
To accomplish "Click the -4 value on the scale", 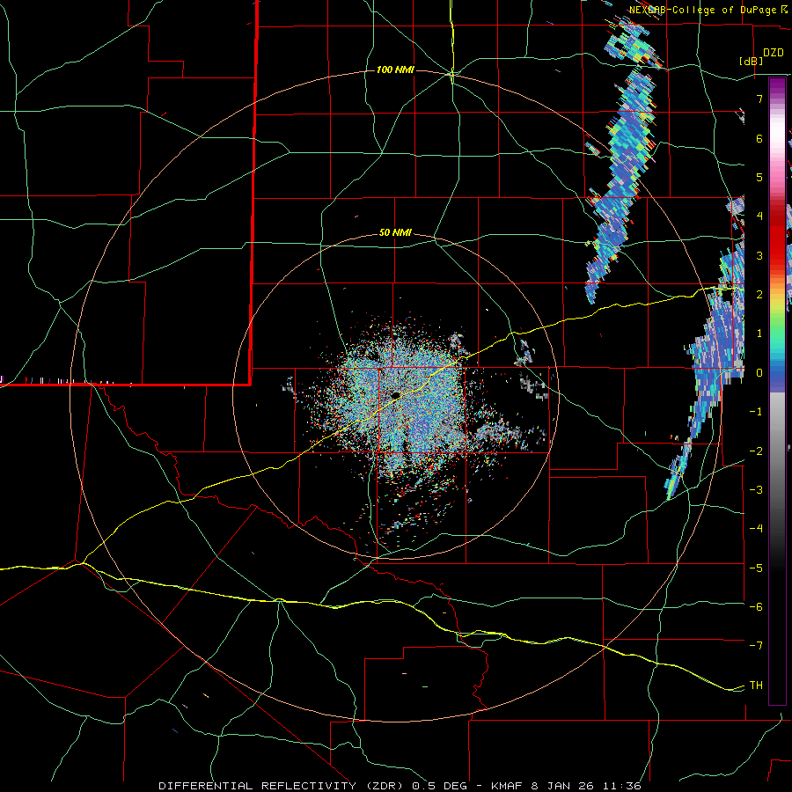I will [756, 529].
